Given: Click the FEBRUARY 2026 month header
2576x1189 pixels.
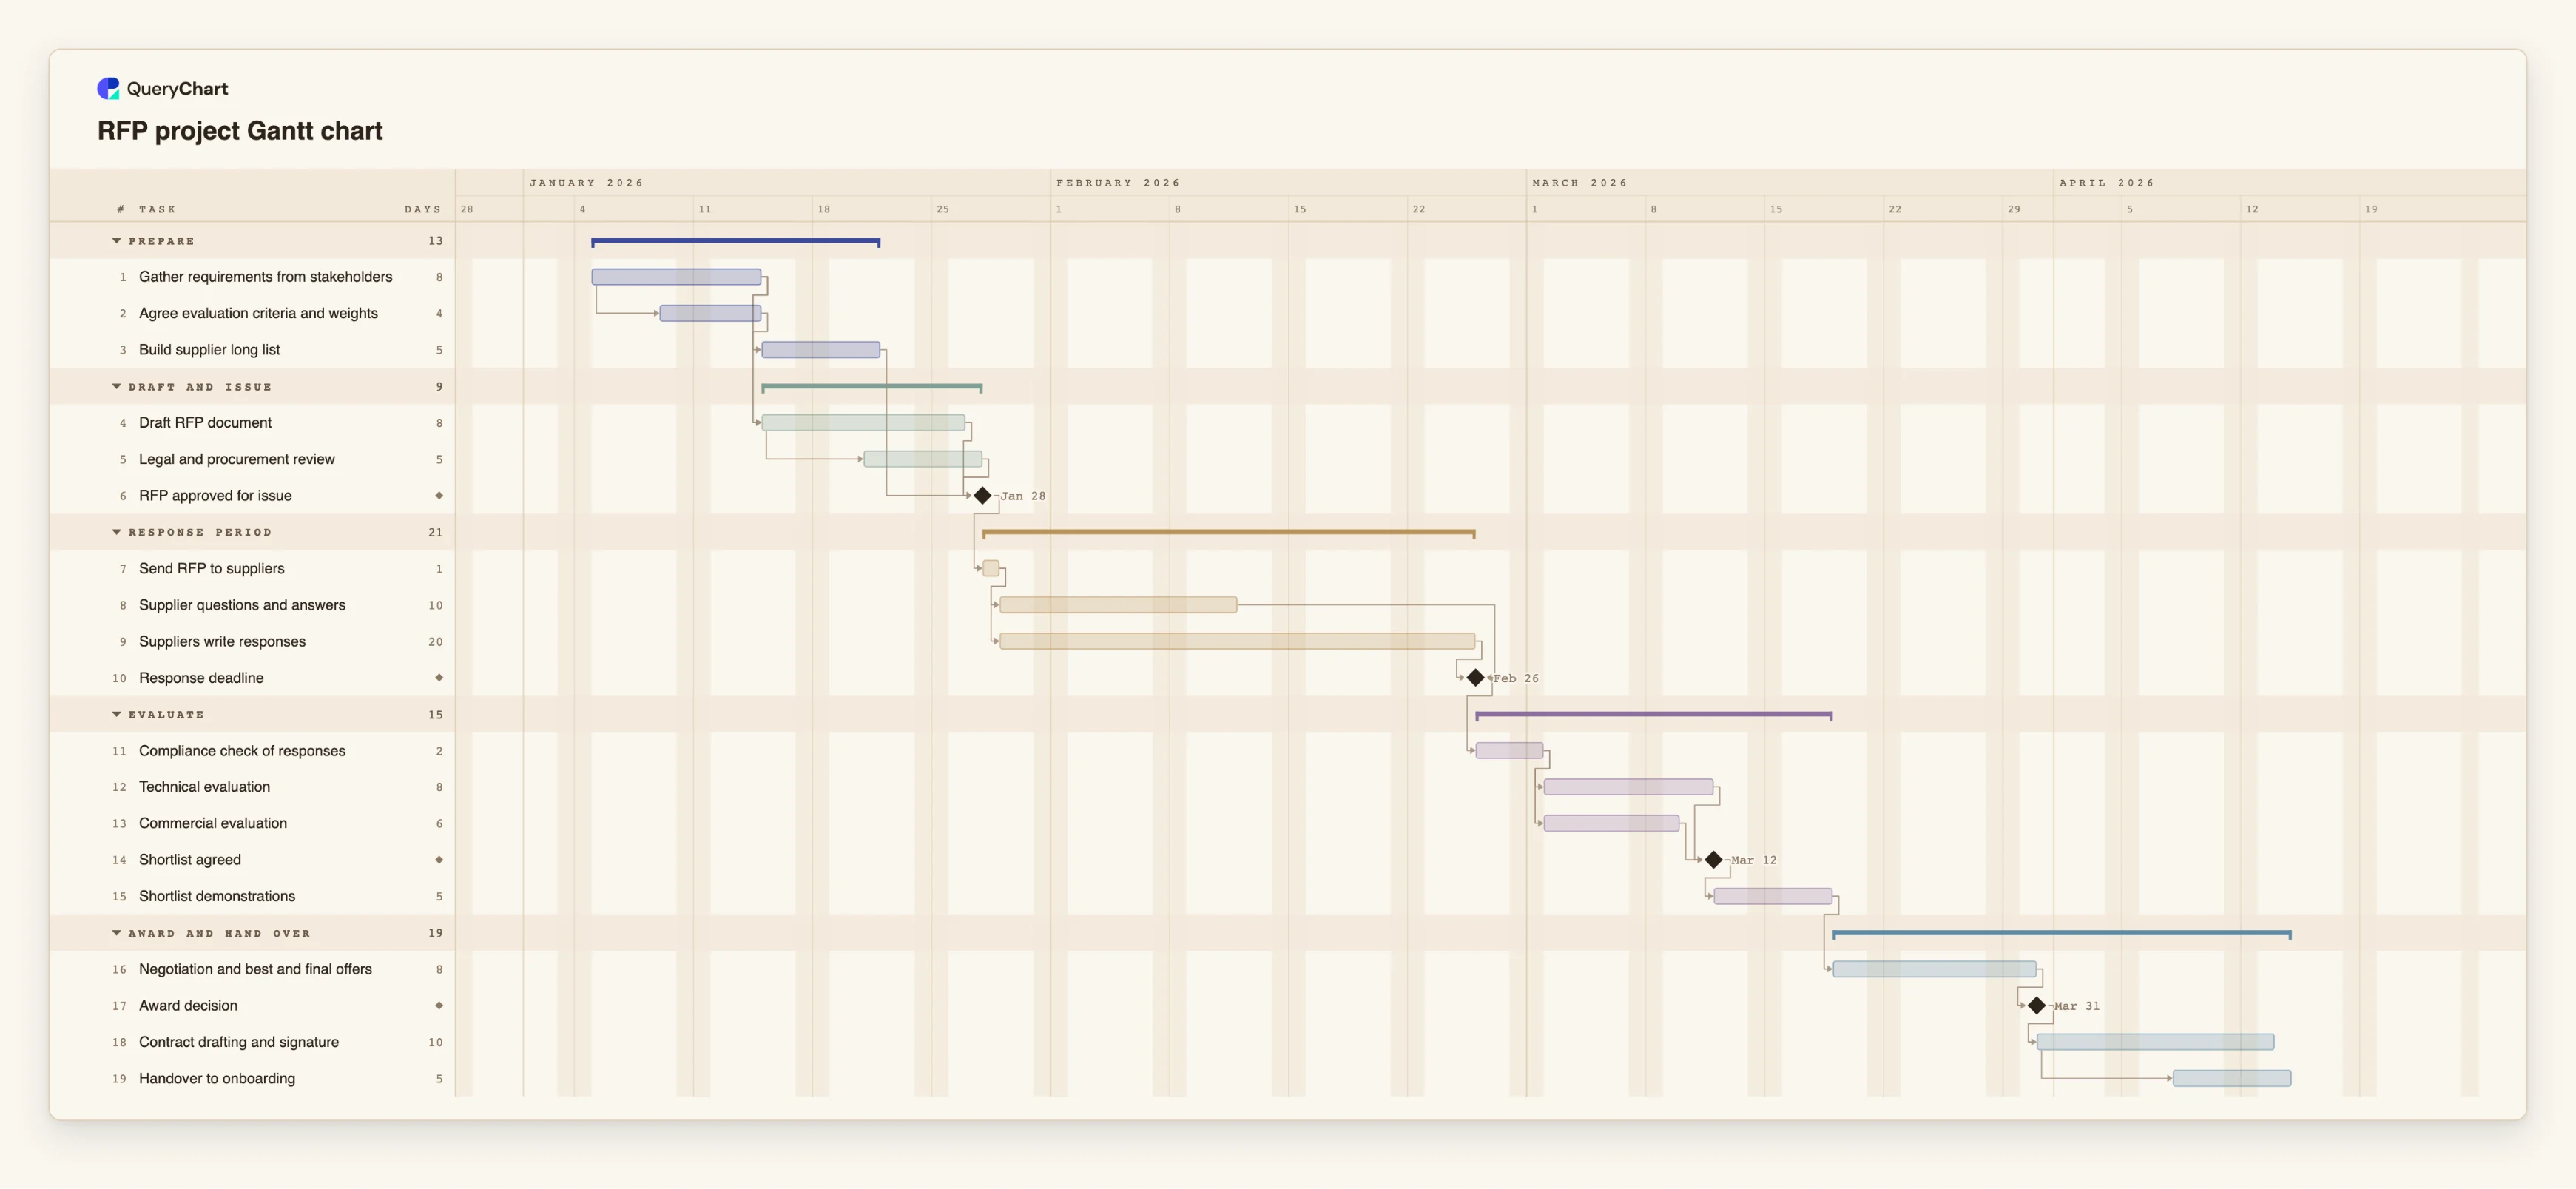Looking at the screenshot, I should click(1118, 183).
